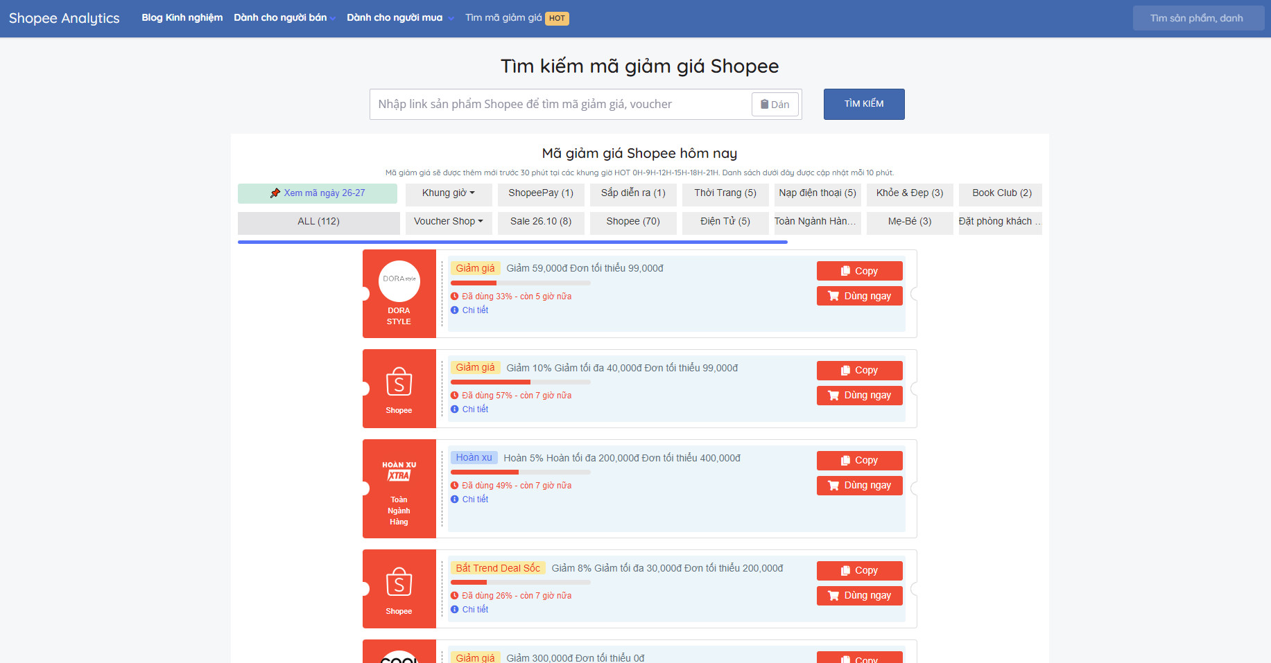
Task: Select Nạp điện thoại (5) tab
Action: click(x=818, y=193)
